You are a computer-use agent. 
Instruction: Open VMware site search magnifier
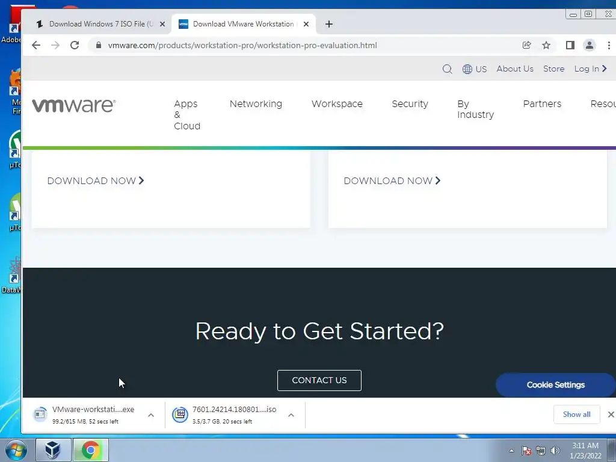pos(447,69)
